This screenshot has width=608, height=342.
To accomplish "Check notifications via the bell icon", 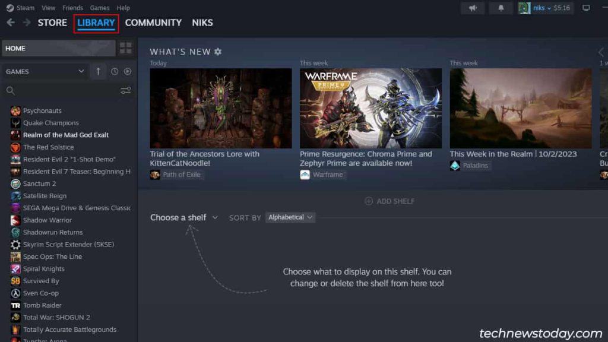I will tap(502, 8).
